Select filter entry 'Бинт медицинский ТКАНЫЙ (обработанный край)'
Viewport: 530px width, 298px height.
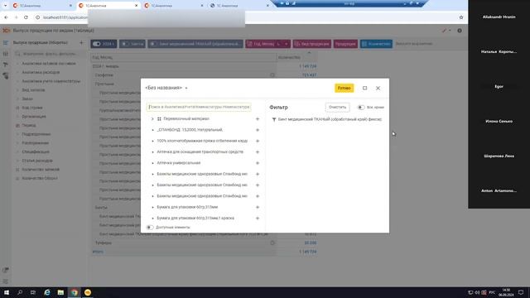point(330,119)
